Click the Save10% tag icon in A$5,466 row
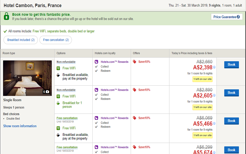Screen dimensions: 246x154 pos(134,118)
